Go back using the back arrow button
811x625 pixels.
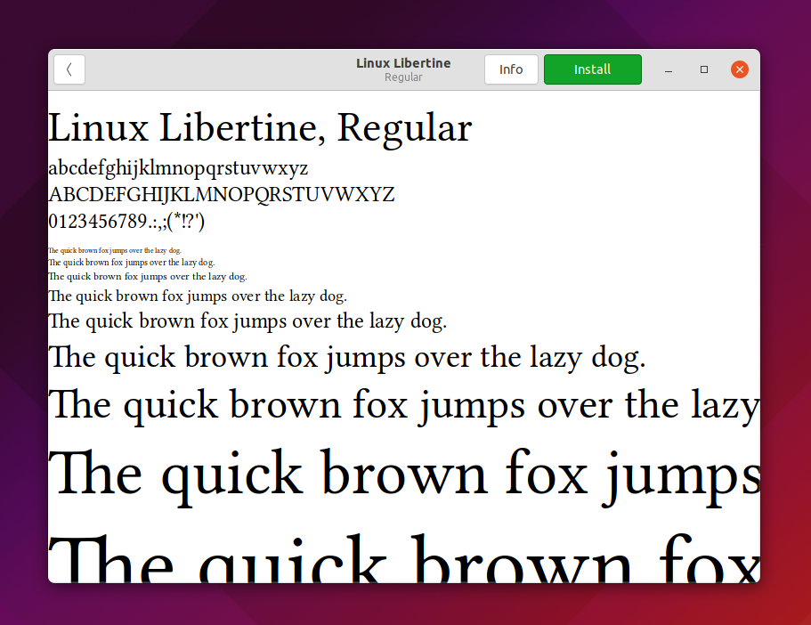[69, 69]
